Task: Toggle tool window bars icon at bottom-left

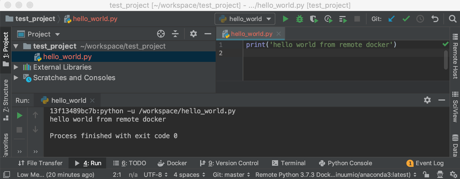Action: pos(7,175)
